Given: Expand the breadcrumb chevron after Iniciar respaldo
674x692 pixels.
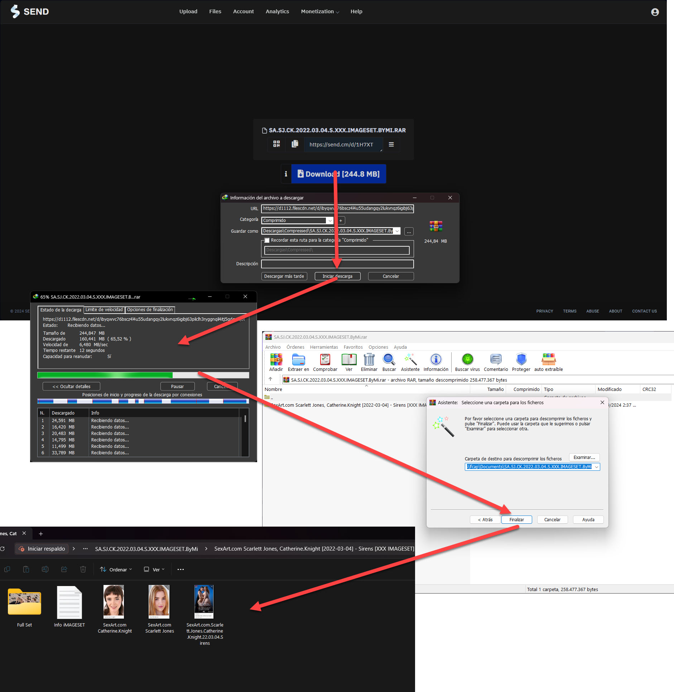Looking at the screenshot, I should coord(74,548).
